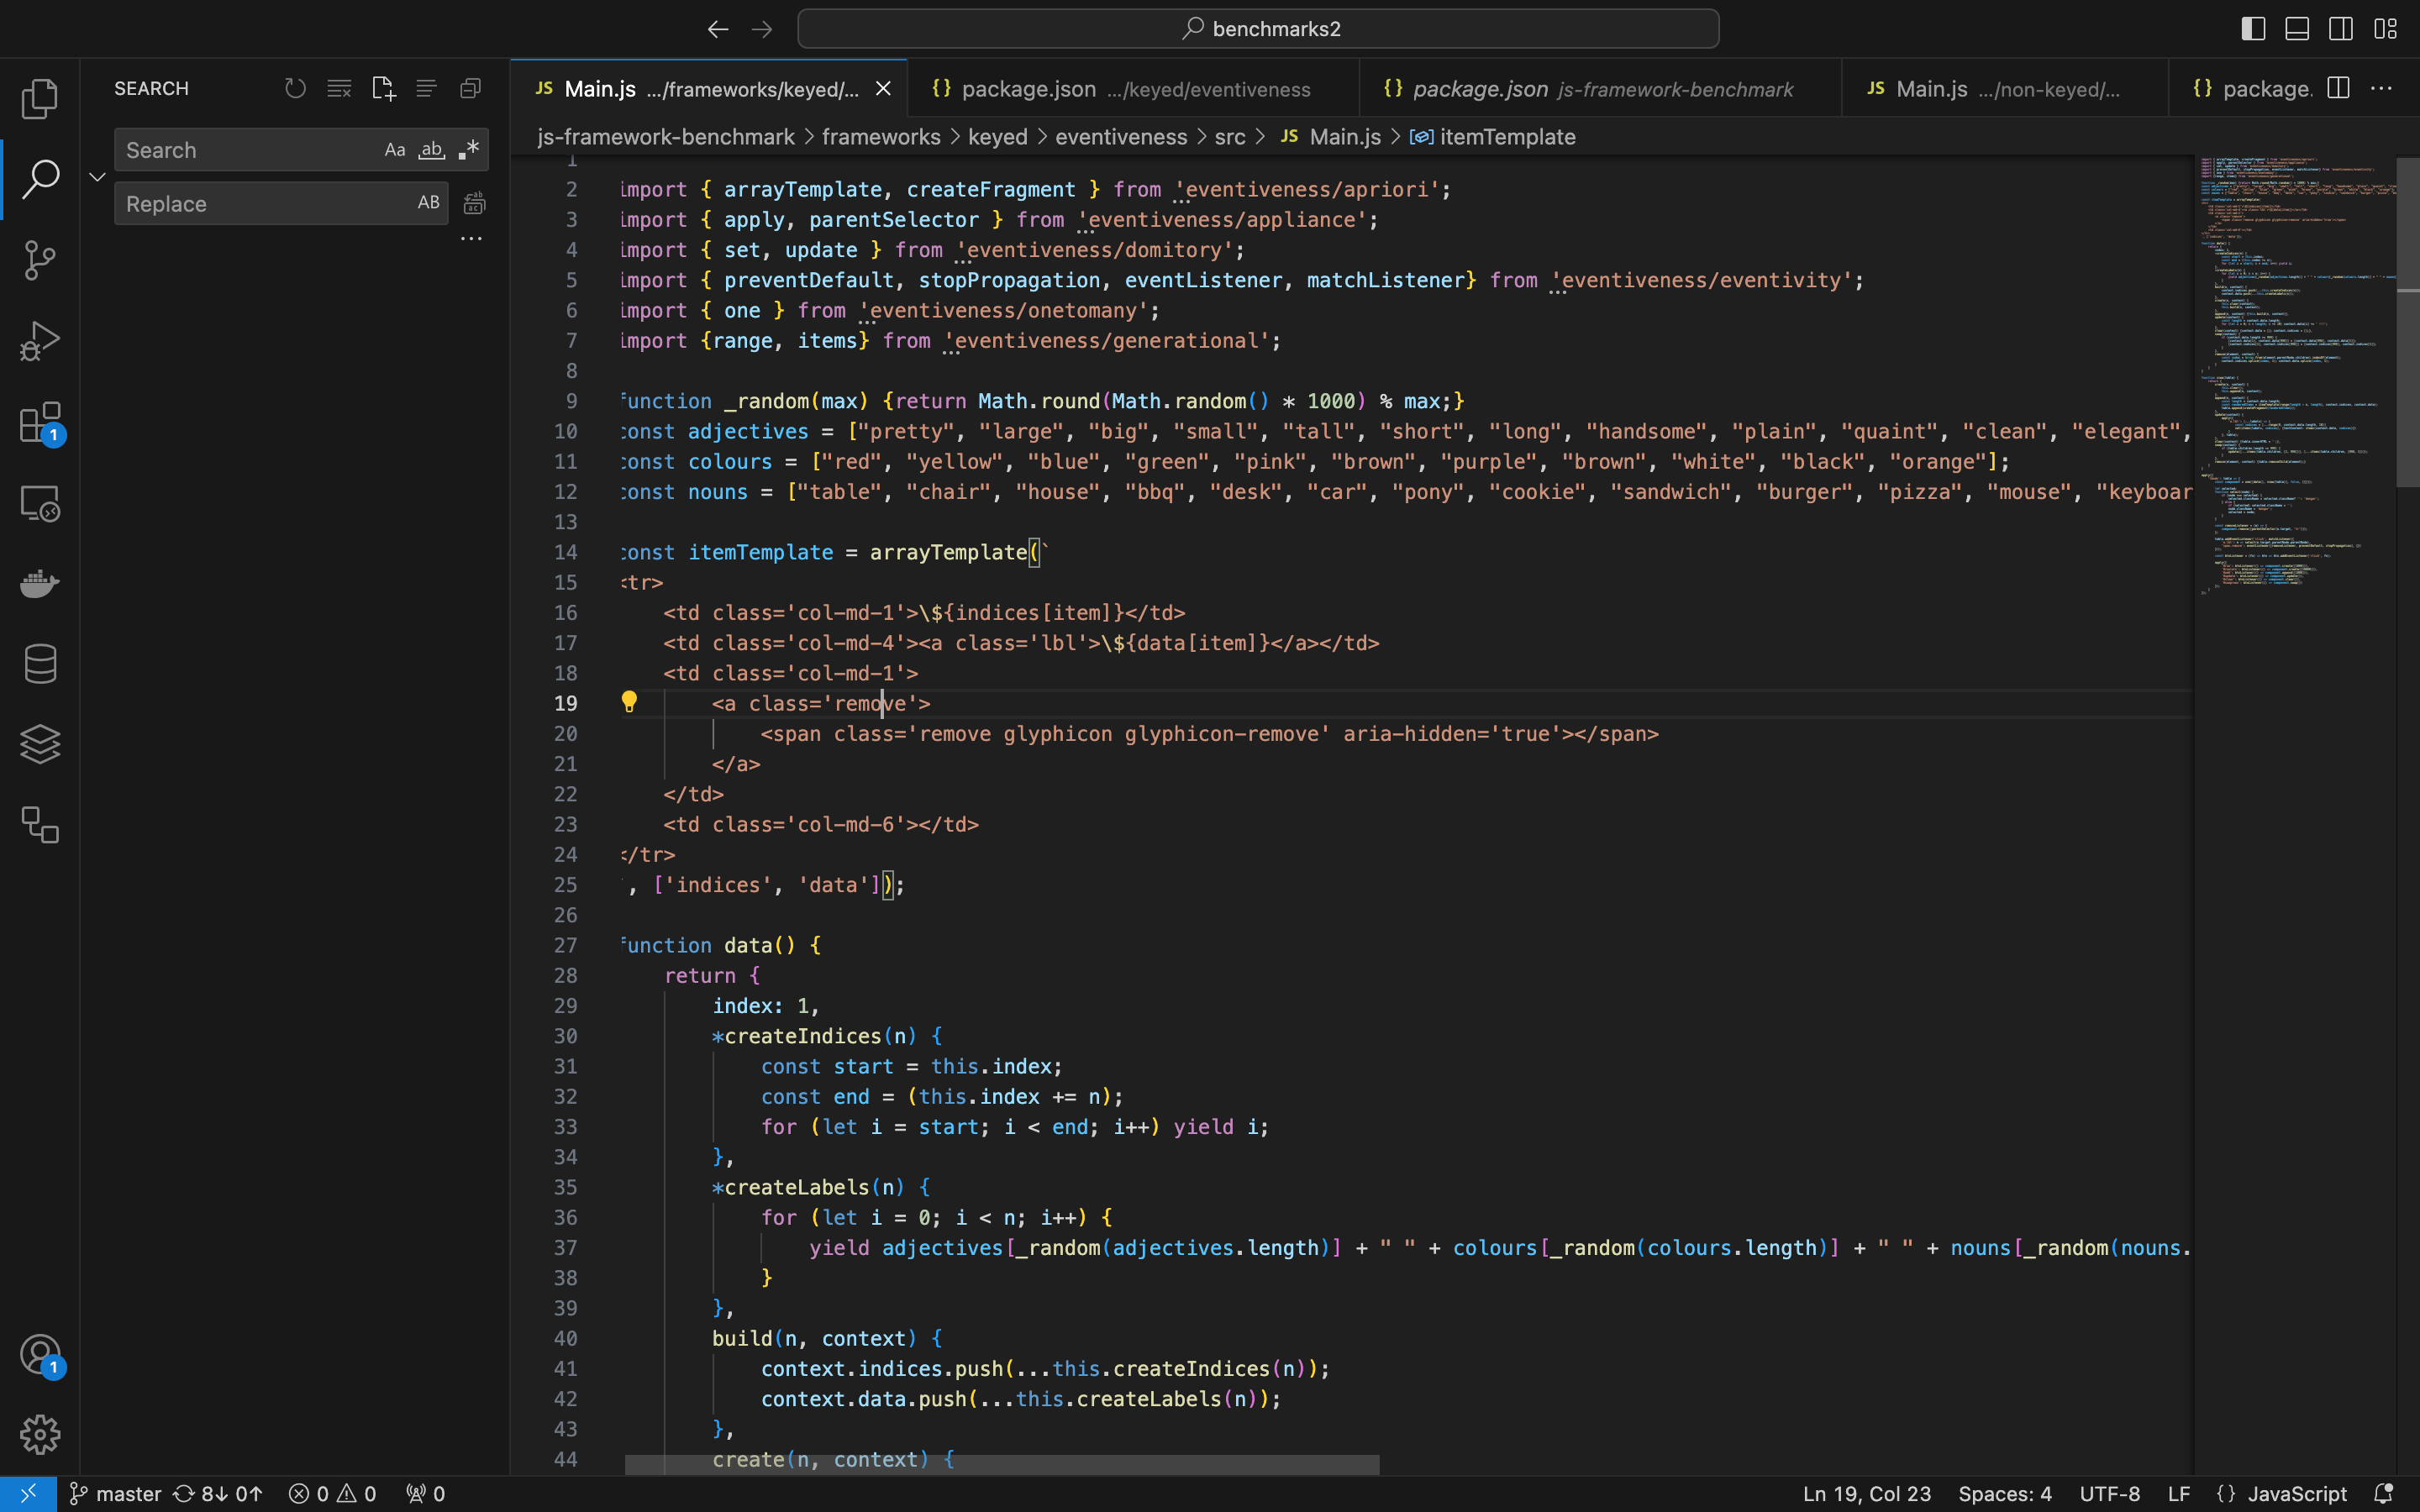This screenshot has height=1512, width=2420.
Task: Open frameworks breadcrumb dropdown
Action: [x=881, y=137]
